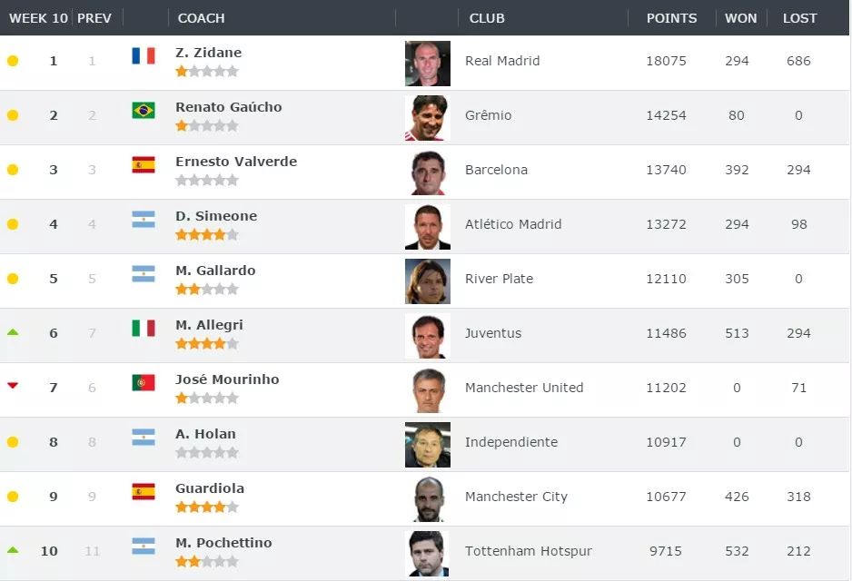Viewport: 852px width, 581px height.
Task: Click M. Gallardo's portrait thumbnail
Action: (428, 281)
